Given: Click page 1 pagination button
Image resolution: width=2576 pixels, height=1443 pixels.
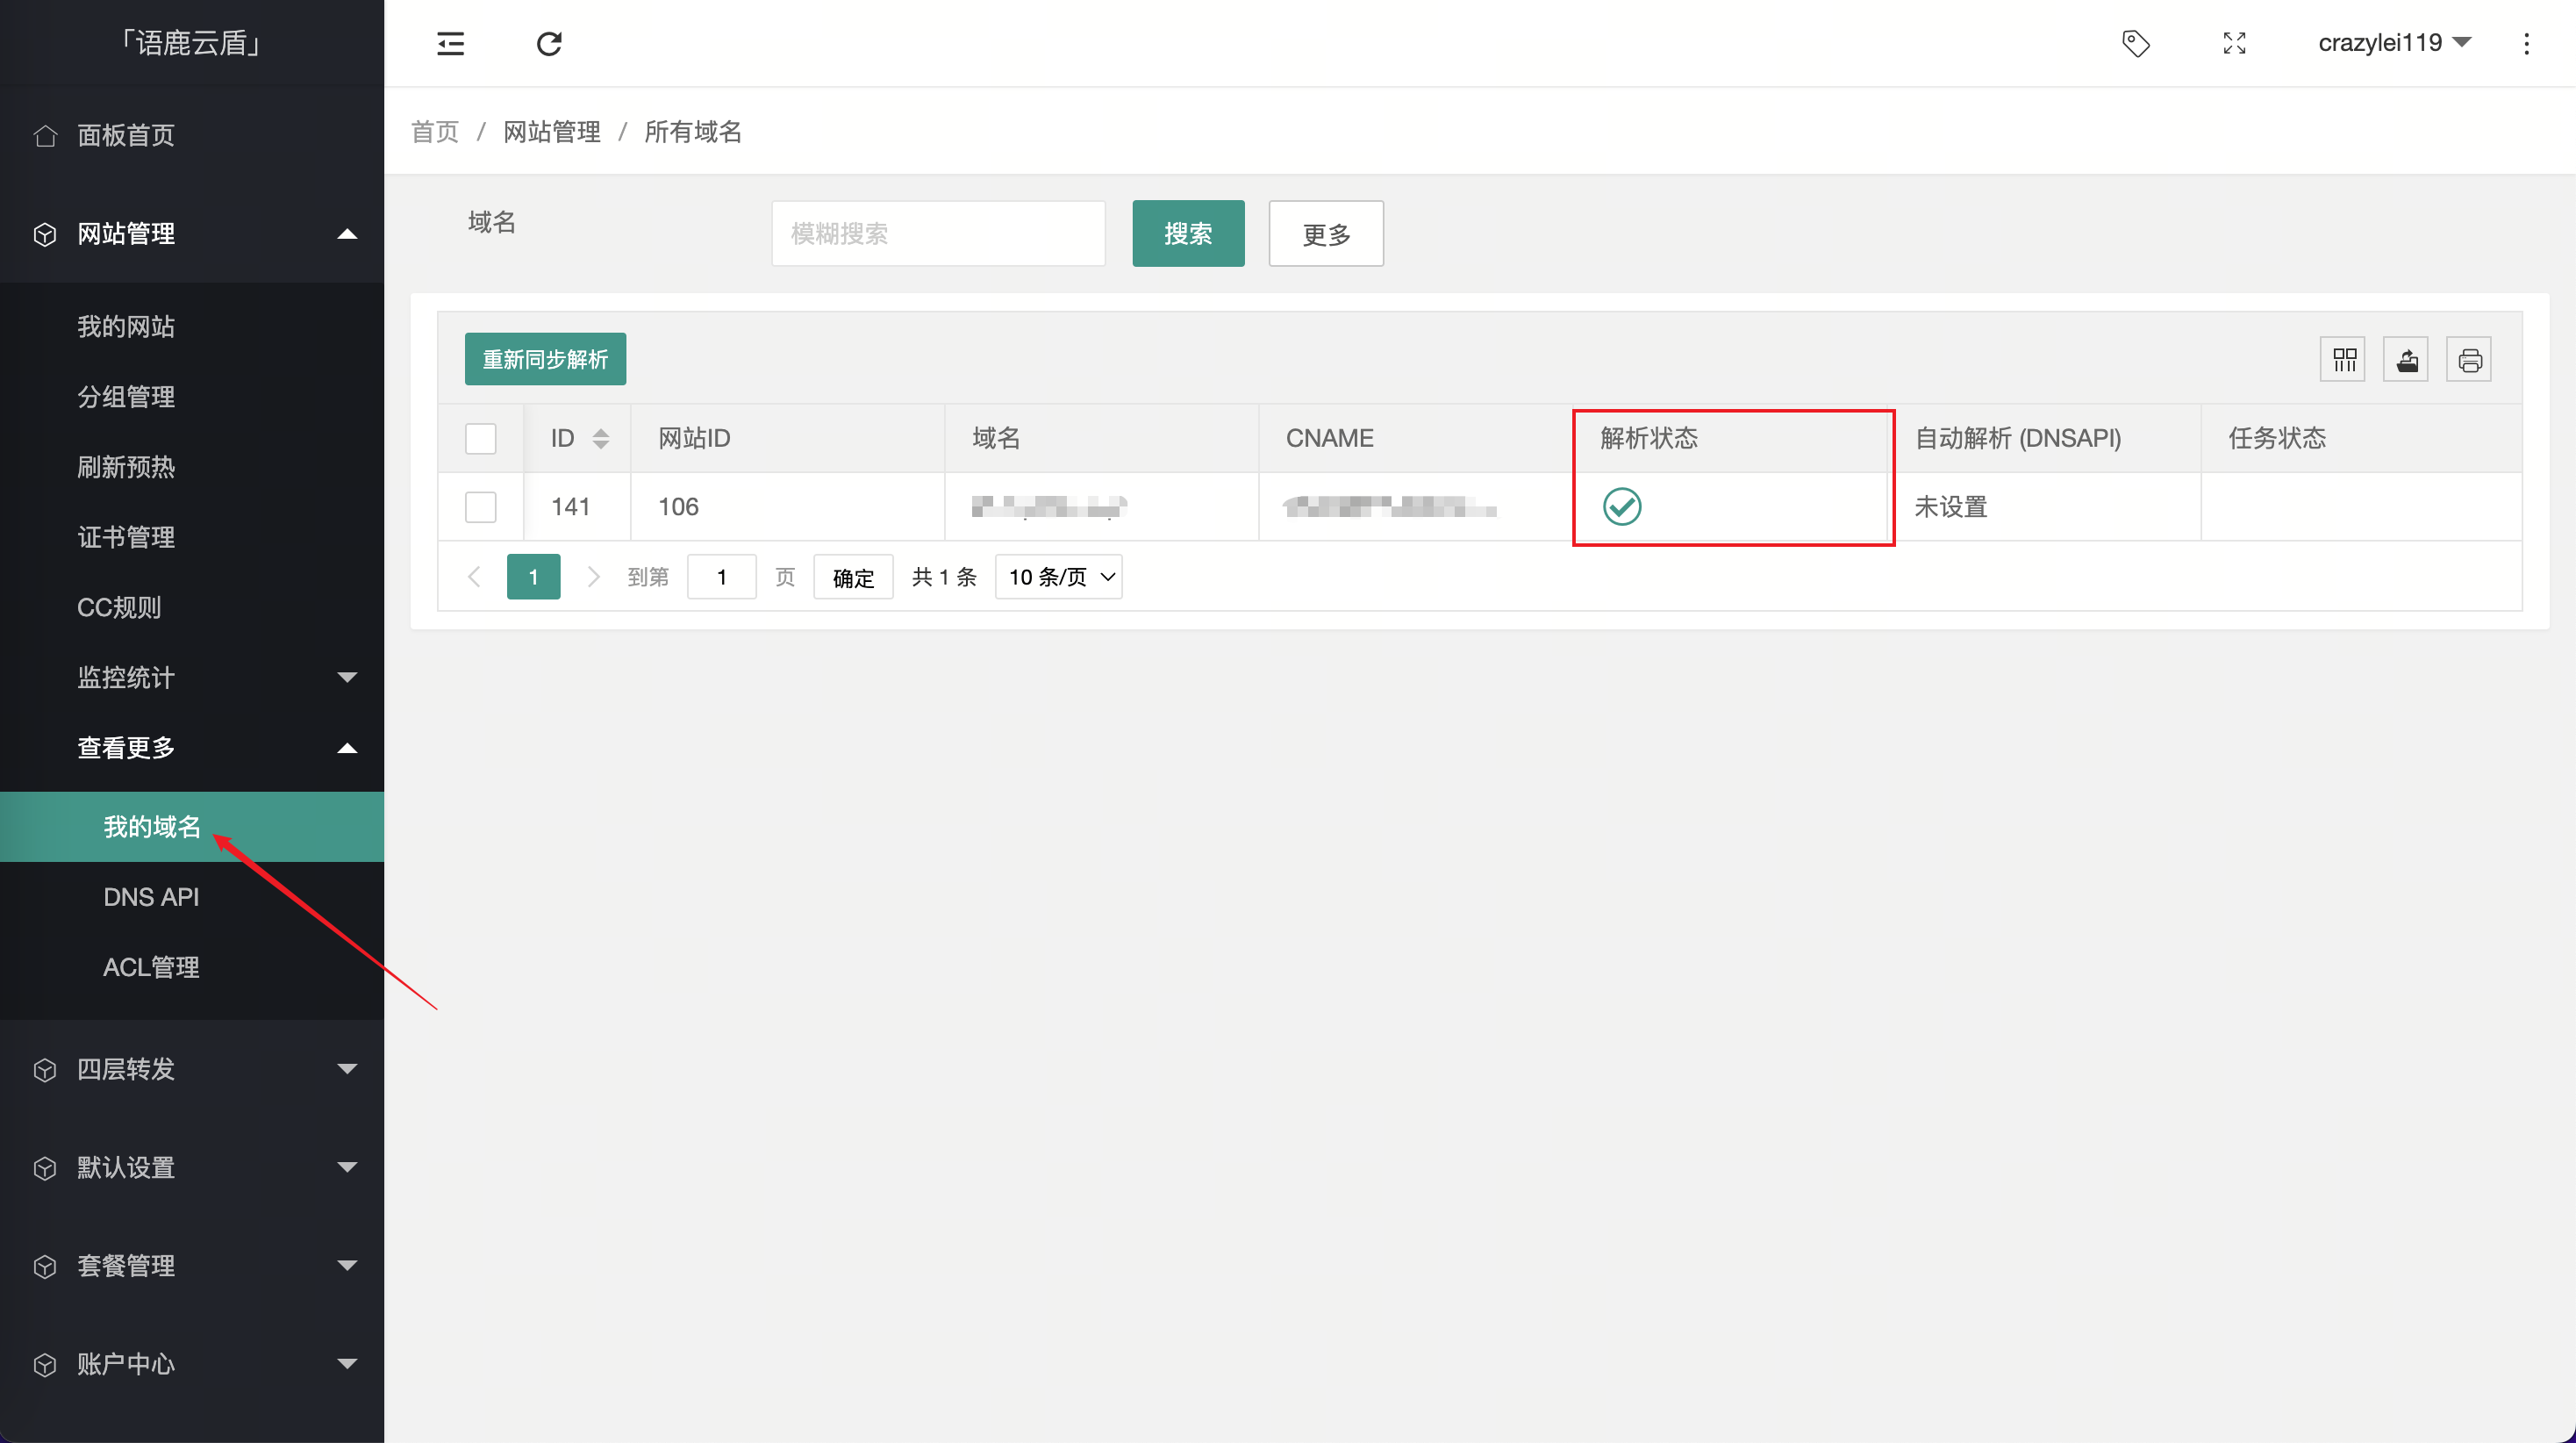Looking at the screenshot, I should click(x=533, y=577).
